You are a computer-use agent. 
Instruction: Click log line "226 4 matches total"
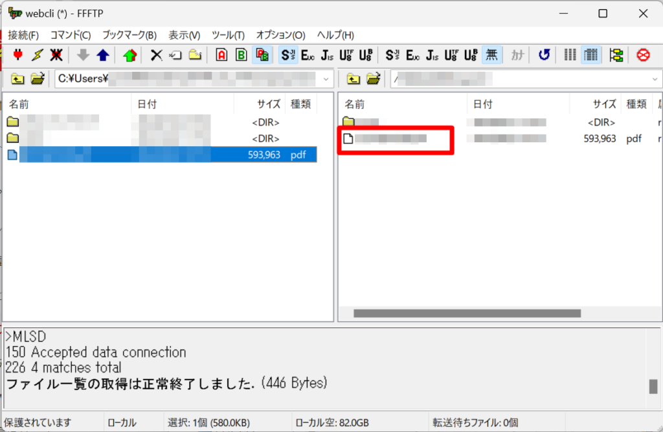[63, 367]
